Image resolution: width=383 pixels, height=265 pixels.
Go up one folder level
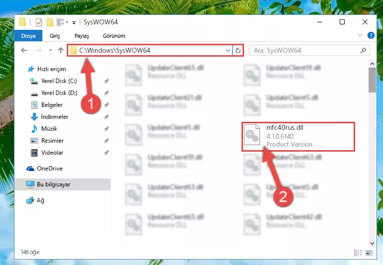click(61, 50)
